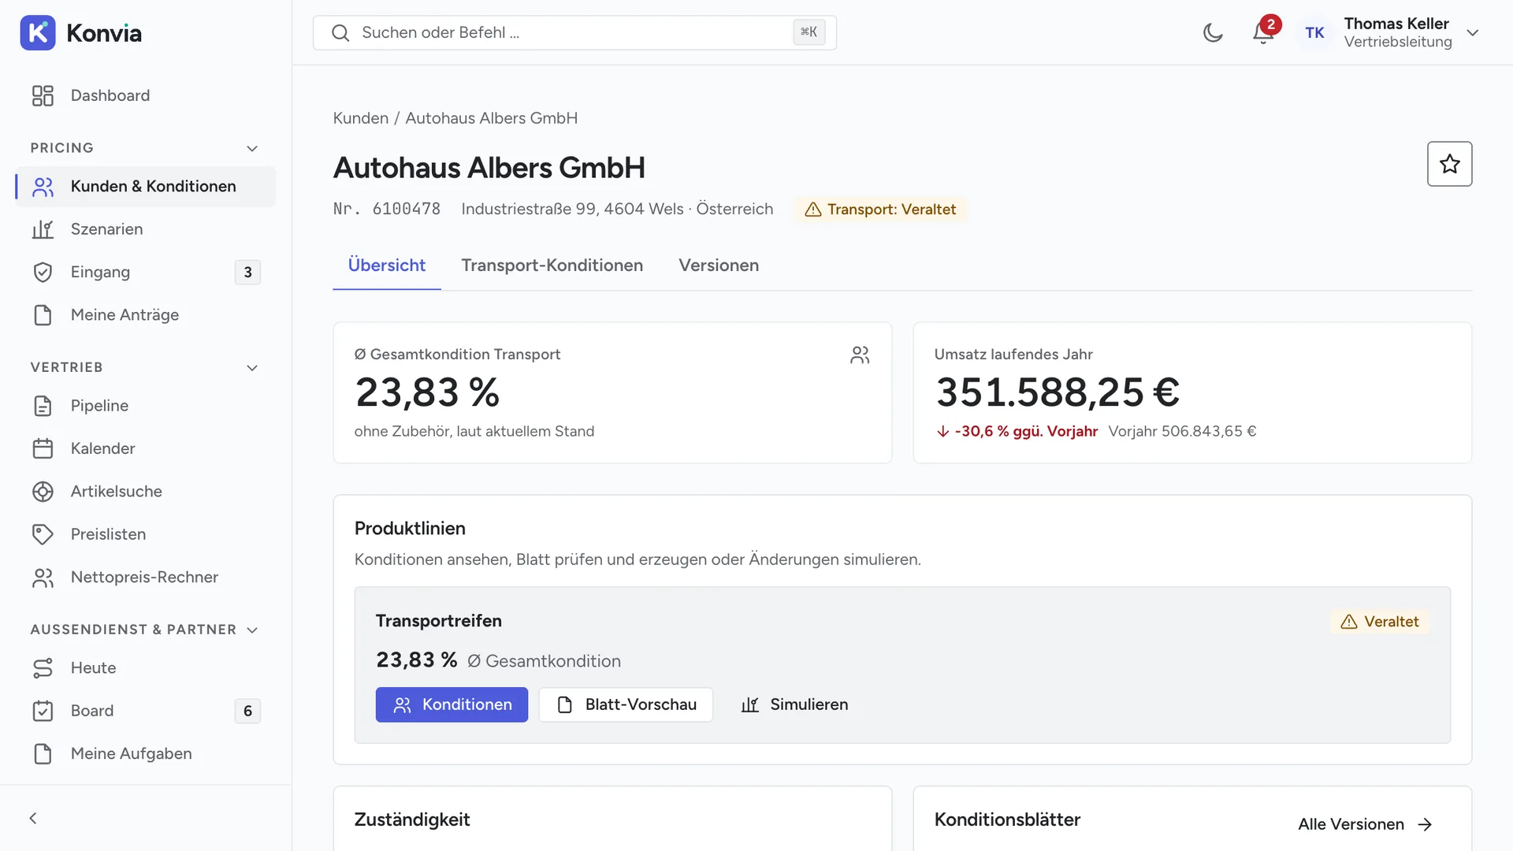Mark Autohaus Albers GmbH as favorite star
Screen dimensions: 1513x851
point(1449,164)
